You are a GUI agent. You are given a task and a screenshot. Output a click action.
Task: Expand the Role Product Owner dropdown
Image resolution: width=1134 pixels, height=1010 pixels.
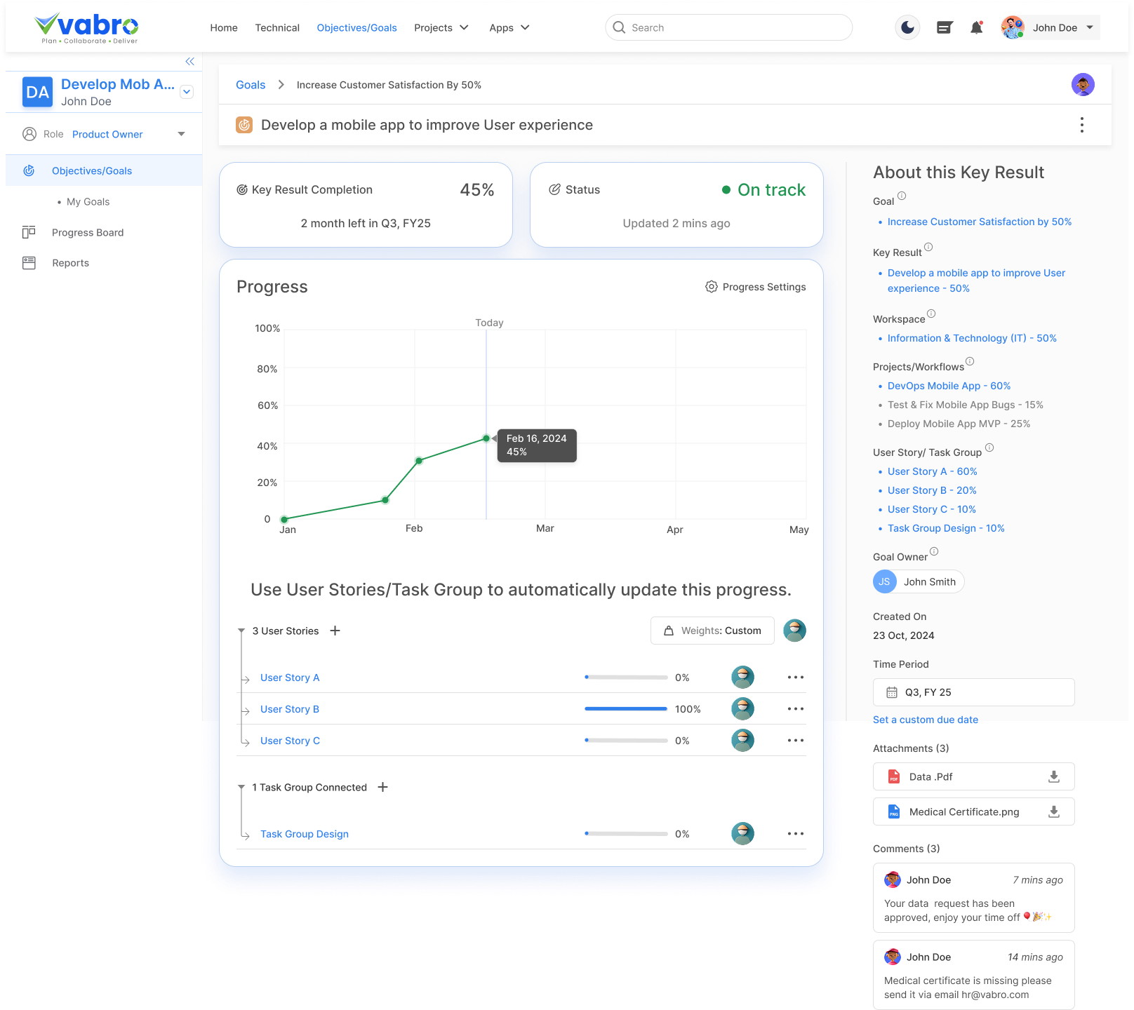coord(181,134)
